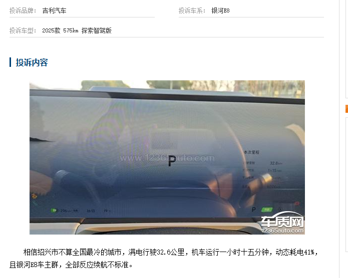Click the green battery icon on dashboard
Viewport: 348px width, 278px height.
pos(54,211)
